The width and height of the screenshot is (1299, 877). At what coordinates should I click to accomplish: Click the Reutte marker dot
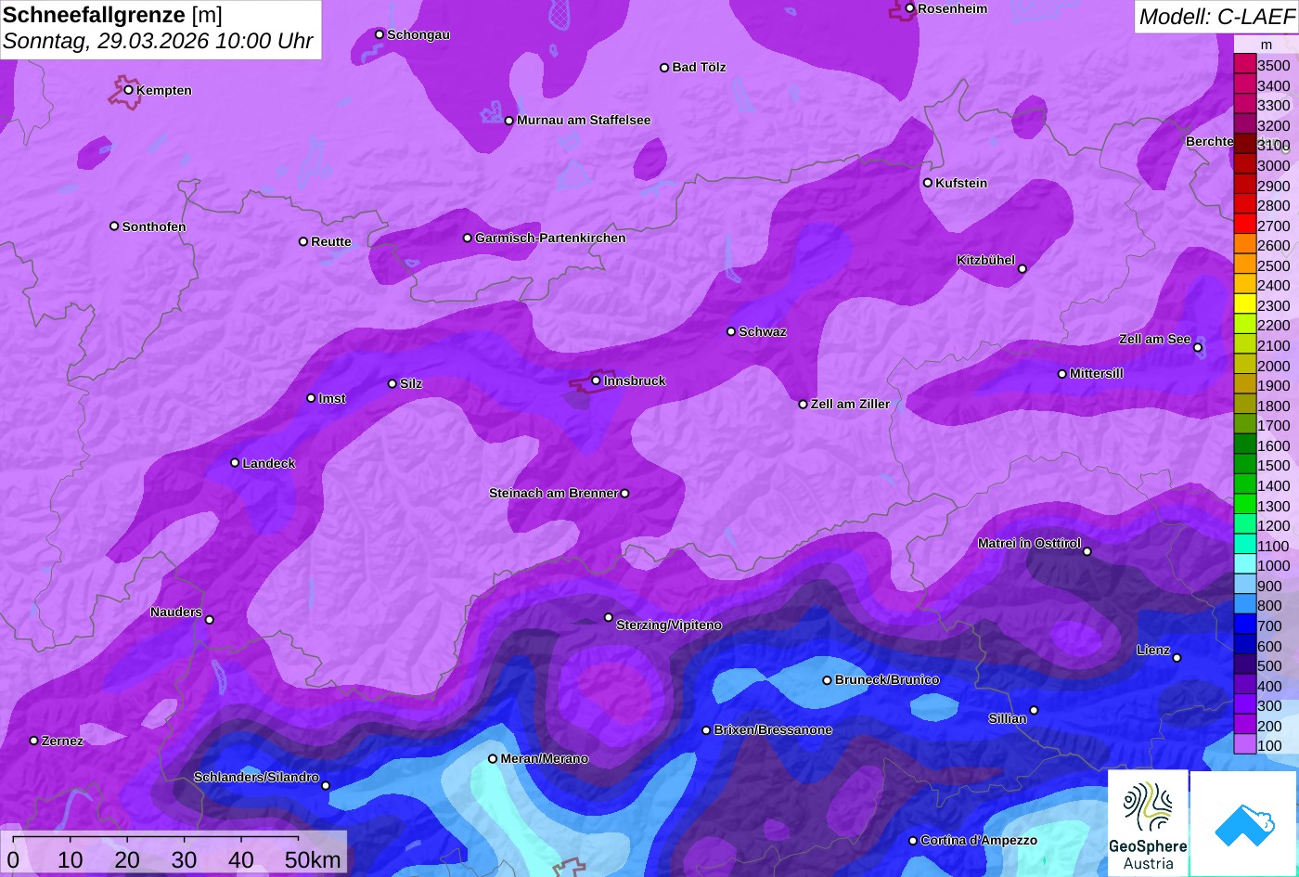[x=303, y=241]
